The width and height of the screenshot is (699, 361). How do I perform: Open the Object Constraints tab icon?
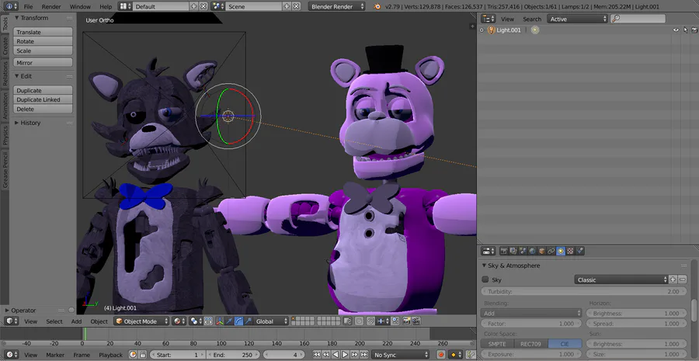(x=551, y=252)
